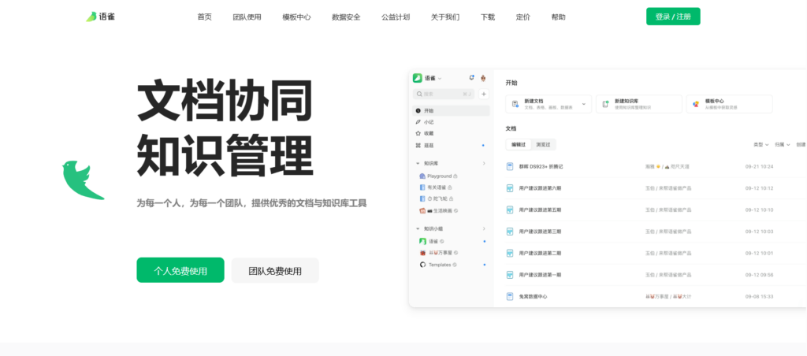Click the 万事屋 / 大计 owner text in the last row
The height and width of the screenshot is (356, 807).
click(x=669, y=296)
